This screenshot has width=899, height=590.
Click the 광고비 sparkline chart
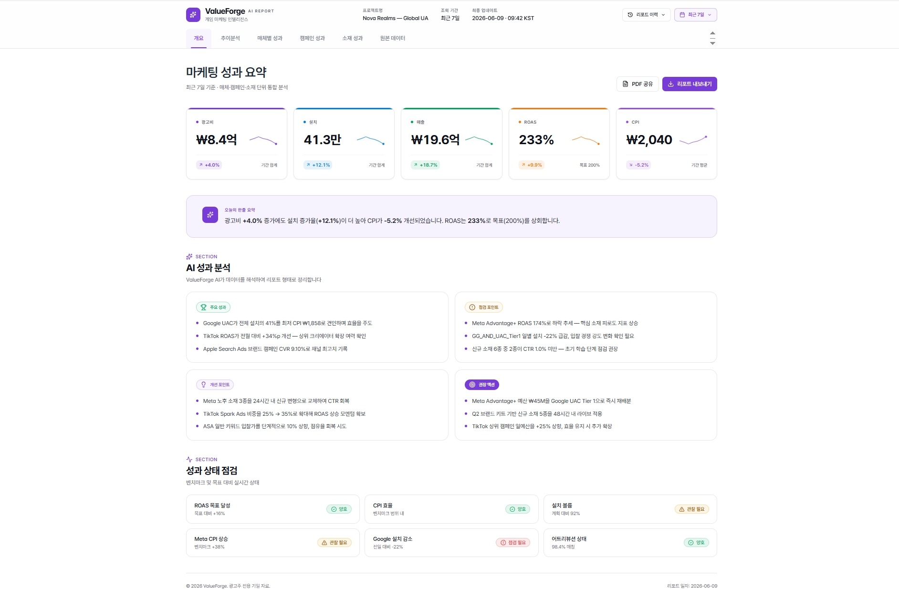pyautogui.click(x=263, y=140)
